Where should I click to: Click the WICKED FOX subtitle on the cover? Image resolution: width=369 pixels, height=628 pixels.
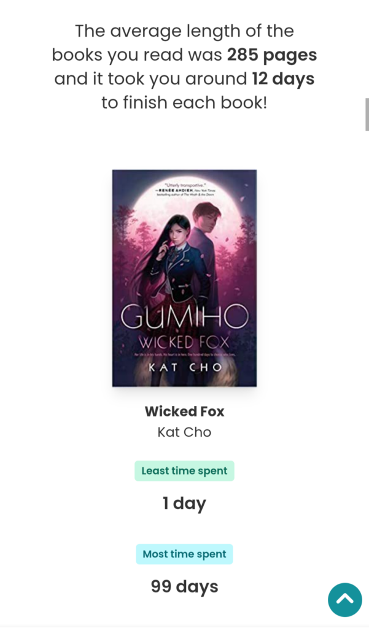point(184,342)
